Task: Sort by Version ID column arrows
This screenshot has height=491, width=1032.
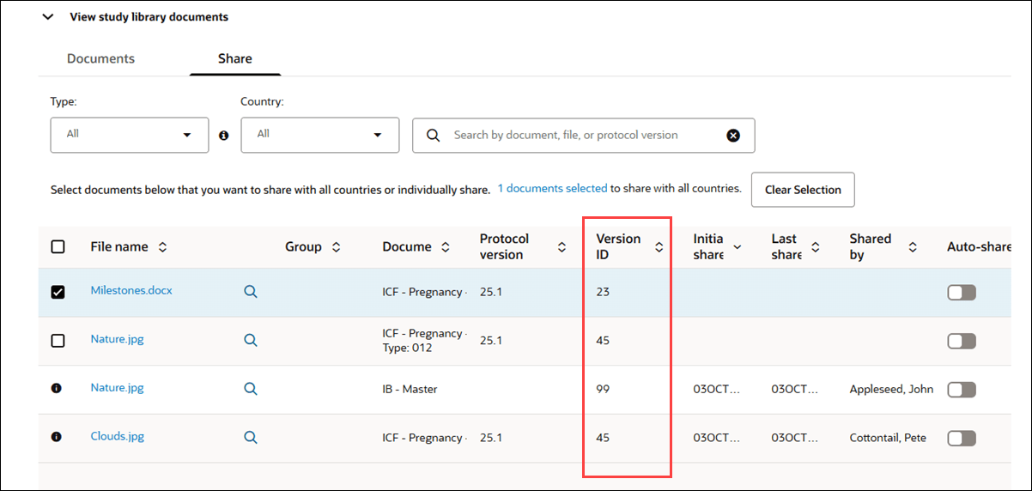Action: (659, 247)
